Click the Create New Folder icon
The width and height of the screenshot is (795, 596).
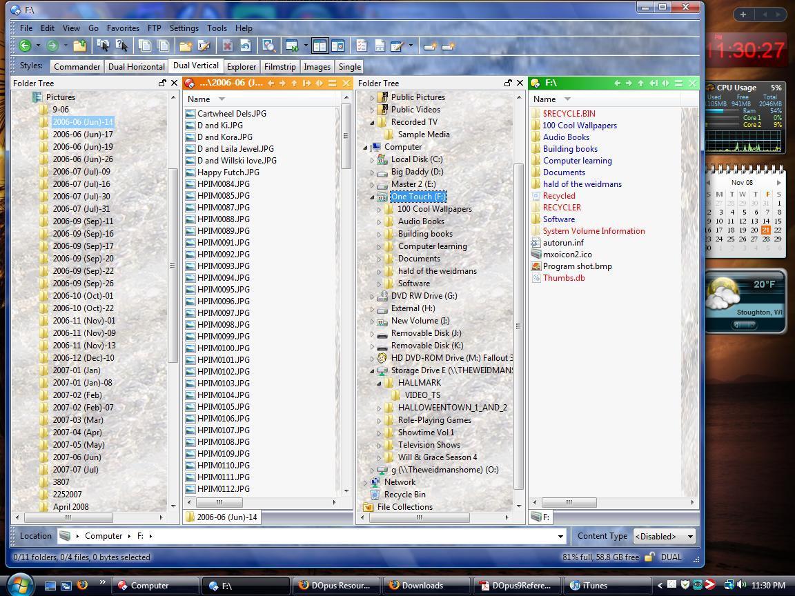pos(185,46)
